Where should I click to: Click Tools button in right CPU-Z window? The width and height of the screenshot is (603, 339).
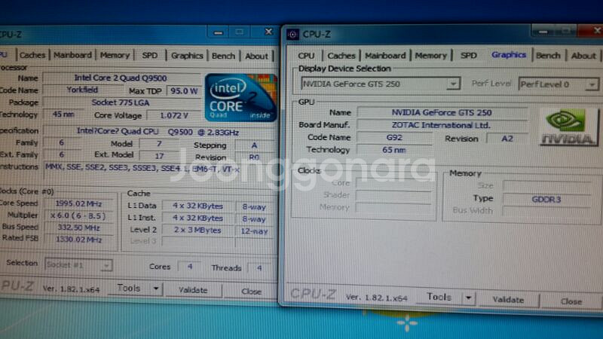coord(439,297)
